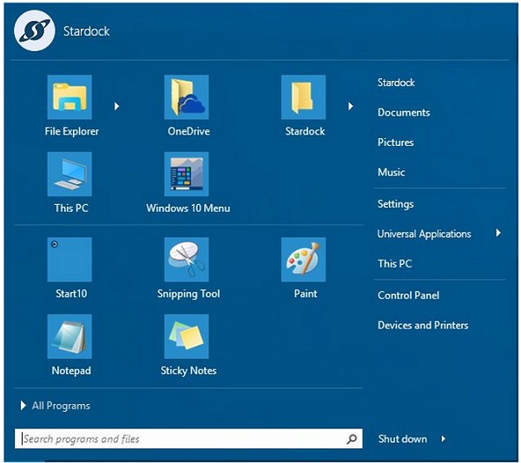Open Music from the right column
Screen dimensions: 521x463
391,172
